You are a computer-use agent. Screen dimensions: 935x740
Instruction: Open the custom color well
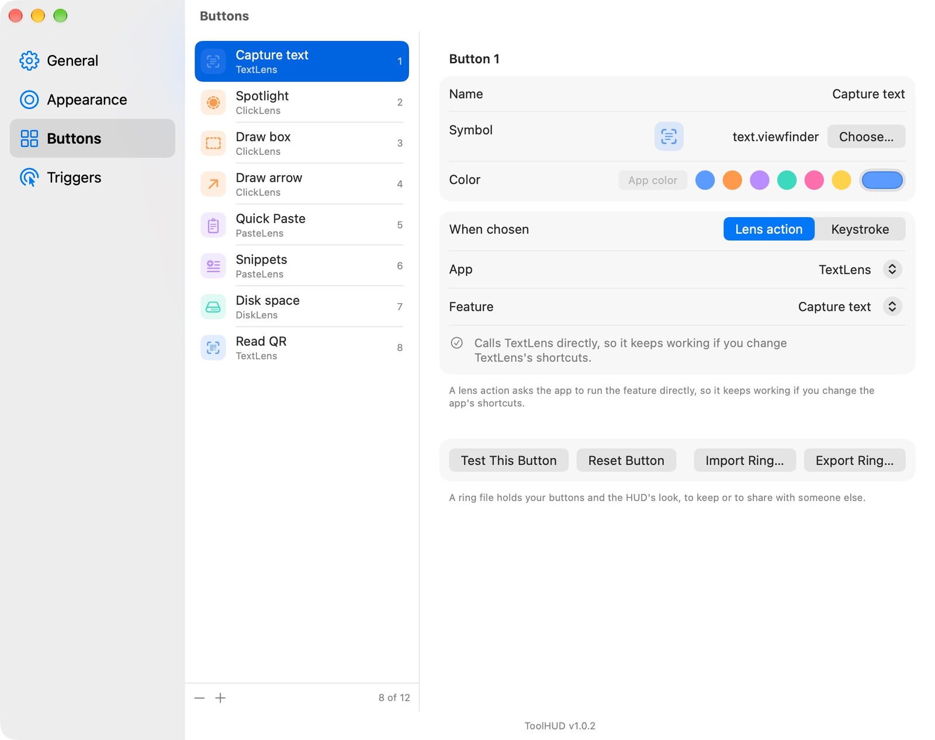click(882, 180)
